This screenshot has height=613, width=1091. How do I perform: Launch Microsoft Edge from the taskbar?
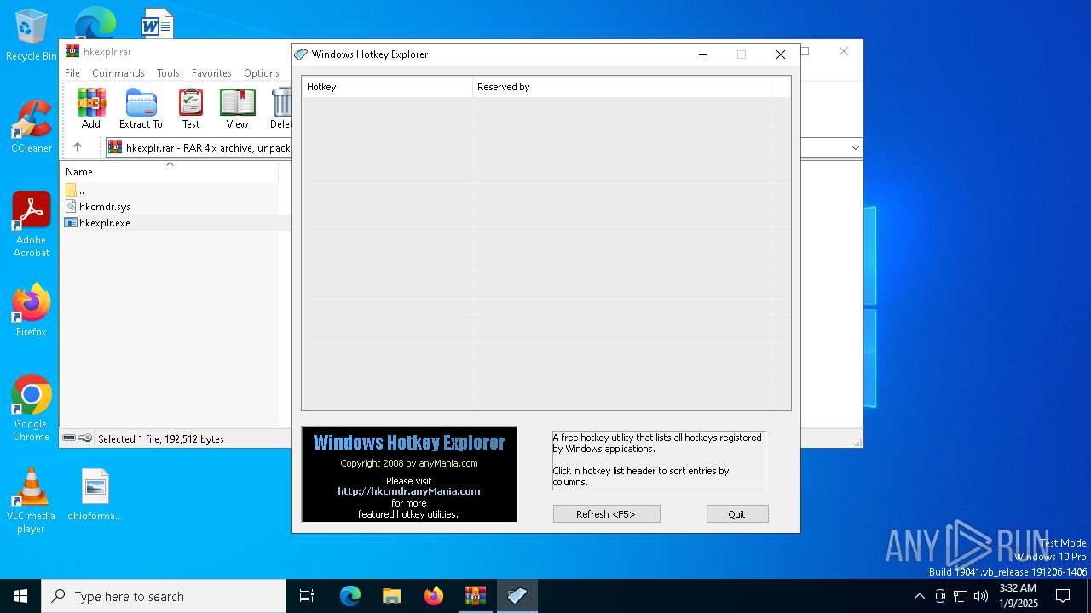(x=350, y=596)
